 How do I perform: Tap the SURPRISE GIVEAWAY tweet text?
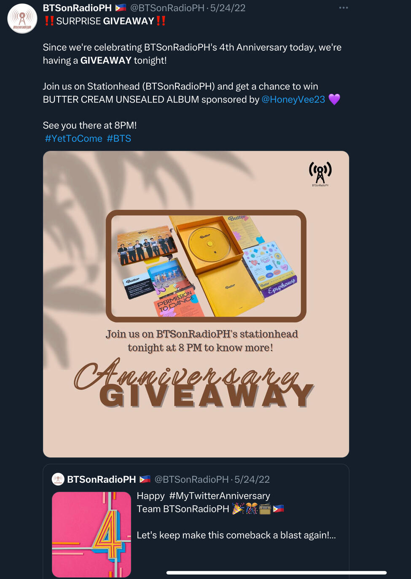pos(105,21)
